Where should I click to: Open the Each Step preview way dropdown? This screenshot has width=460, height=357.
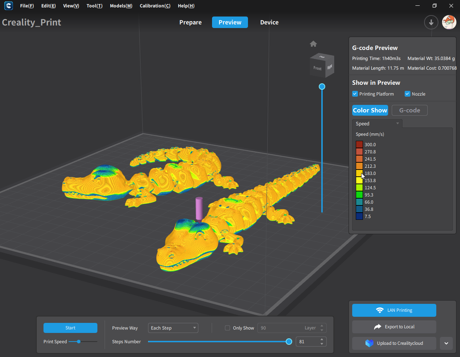[173, 328]
